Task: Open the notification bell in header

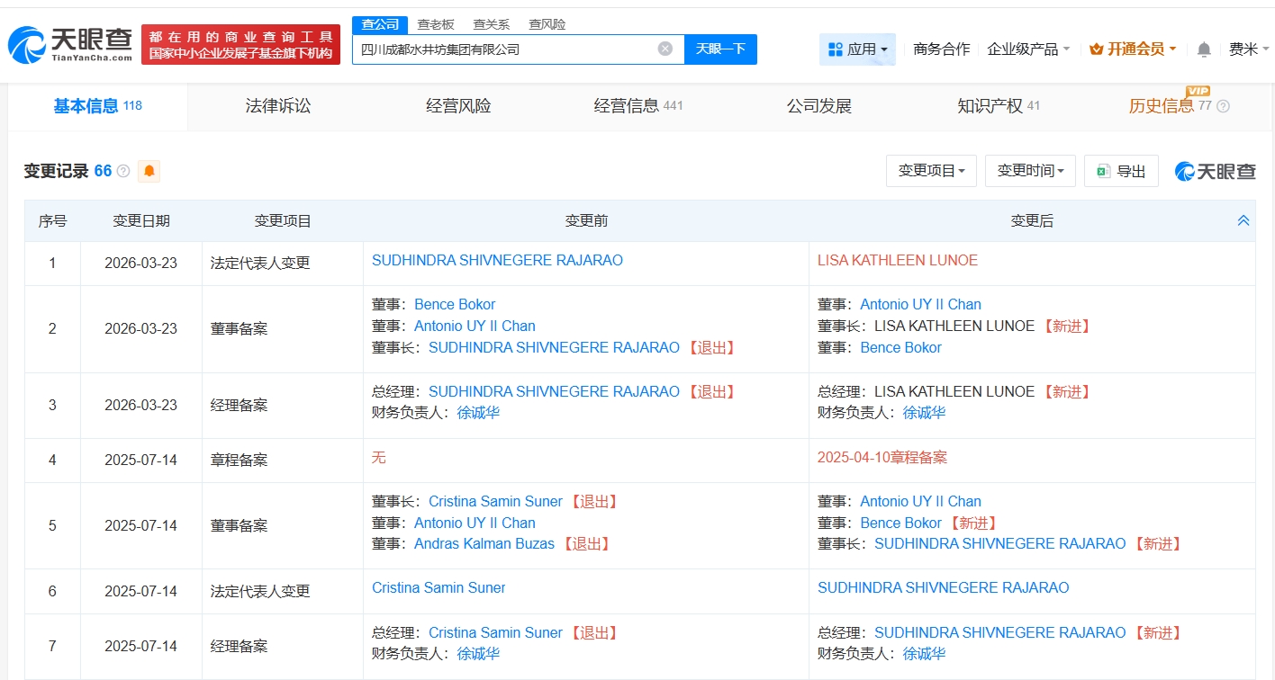Action: click(x=1204, y=49)
